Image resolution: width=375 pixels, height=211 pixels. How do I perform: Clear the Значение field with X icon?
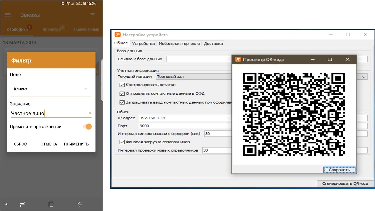pyautogui.click(x=90, y=113)
